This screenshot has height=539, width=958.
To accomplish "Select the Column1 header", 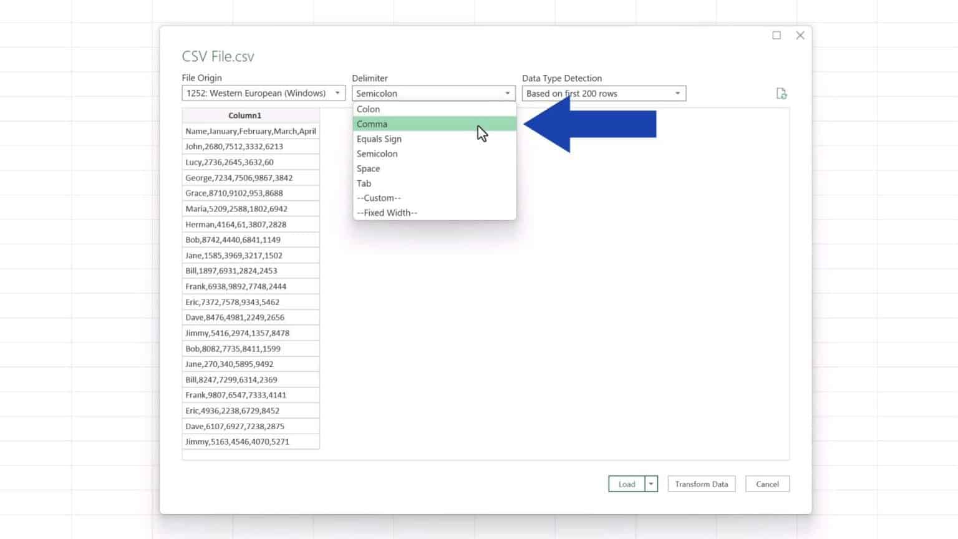I will (244, 115).
